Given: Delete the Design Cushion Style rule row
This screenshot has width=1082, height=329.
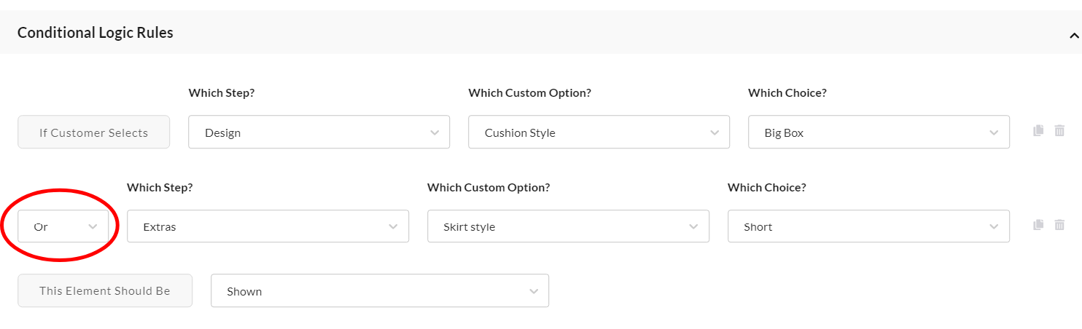Looking at the screenshot, I should (1059, 131).
